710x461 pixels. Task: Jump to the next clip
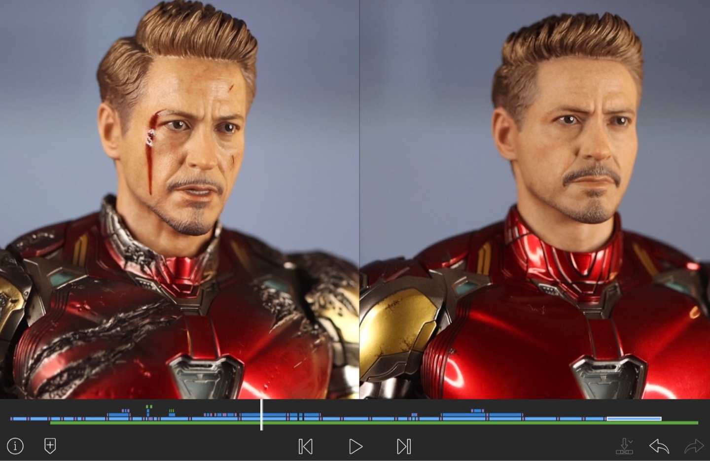404,447
